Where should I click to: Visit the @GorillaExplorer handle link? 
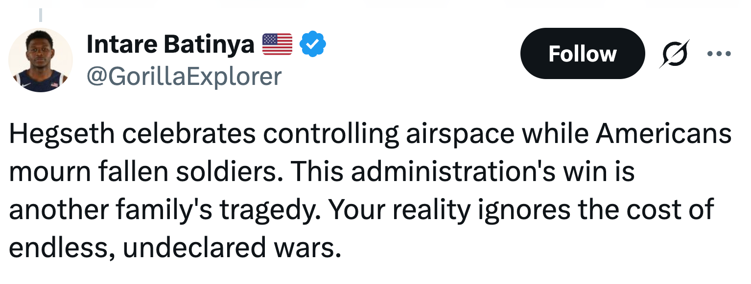coord(184,76)
